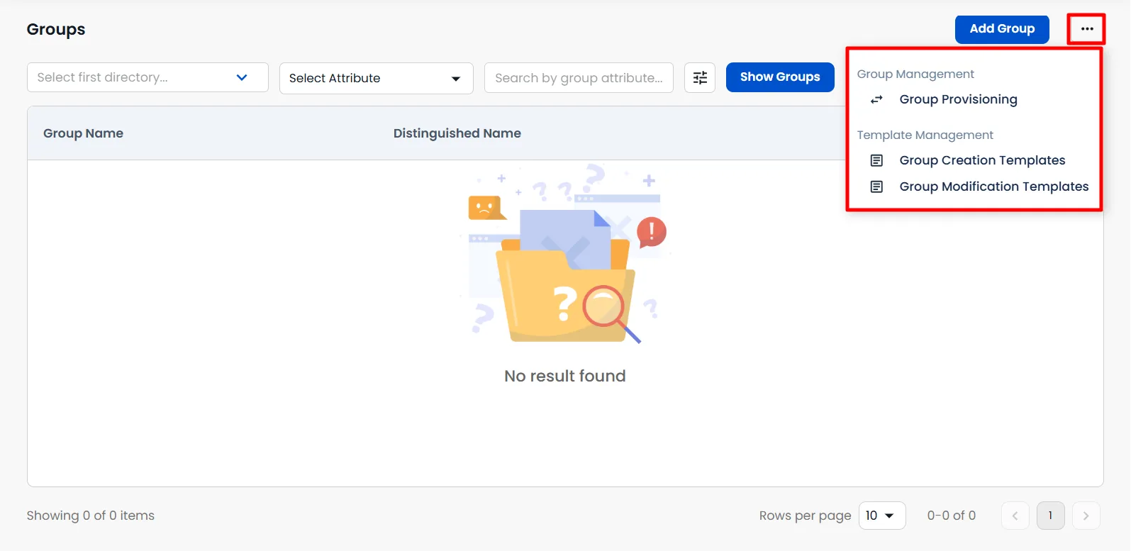Click the 0-0 of 0 range text
The width and height of the screenshot is (1131, 551).
[x=952, y=516]
